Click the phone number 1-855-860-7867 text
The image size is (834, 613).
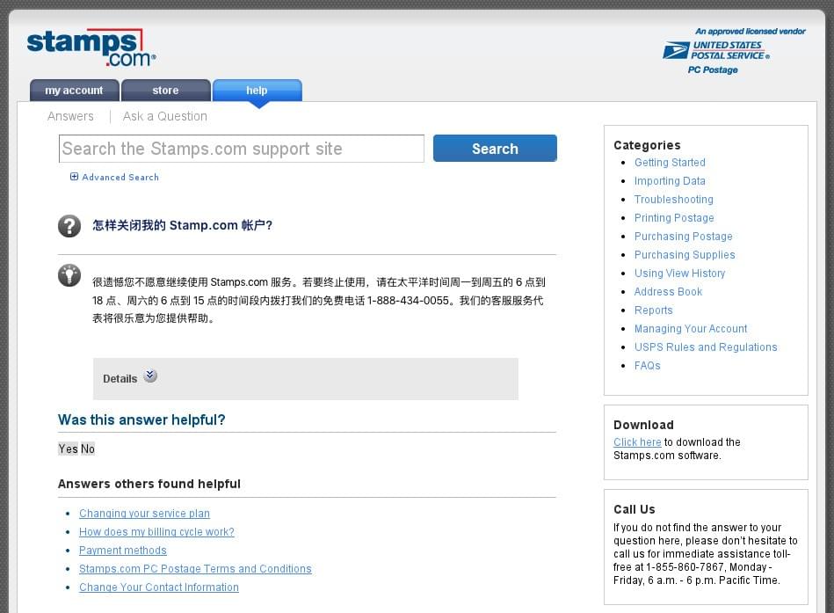(685, 567)
